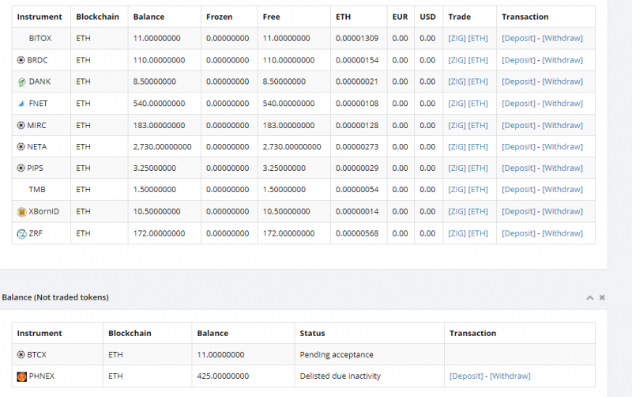Withdraw TMB tokens
The height and width of the screenshot is (397, 632).
(x=562, y=190)
